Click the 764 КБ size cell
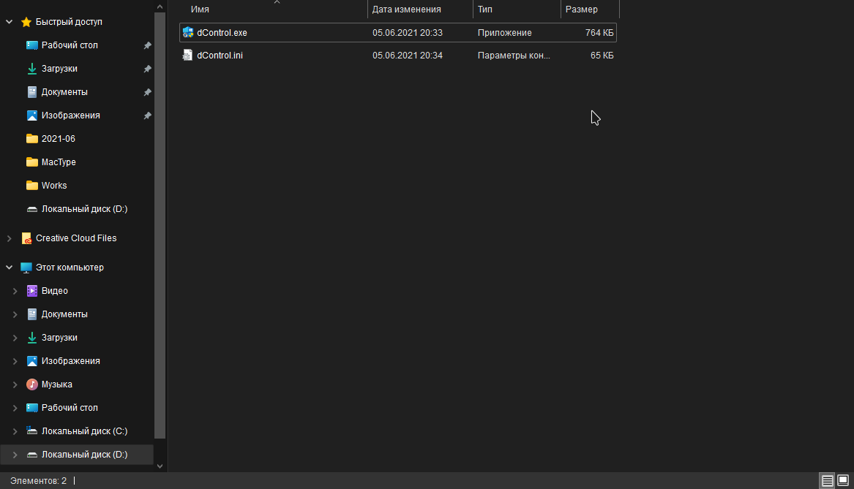This screenshot has height=489, width=854. [599, 33]
